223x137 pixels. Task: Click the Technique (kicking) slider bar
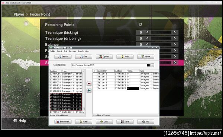[x=161, y=32]
